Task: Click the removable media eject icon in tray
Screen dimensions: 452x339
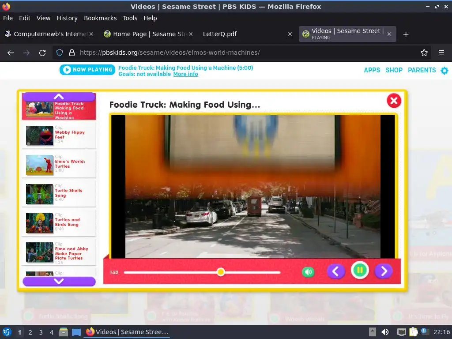Action: 373,332
